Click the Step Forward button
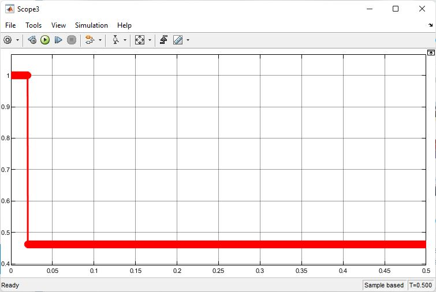Viewport: 436px width, 292px height. [x=58, y=40]
